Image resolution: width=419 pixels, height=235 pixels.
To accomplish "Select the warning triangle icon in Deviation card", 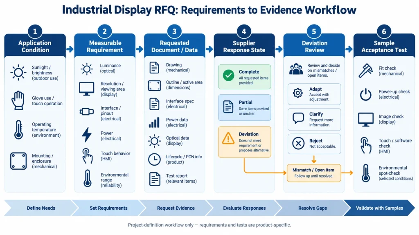I will click(x=228, y=138).
